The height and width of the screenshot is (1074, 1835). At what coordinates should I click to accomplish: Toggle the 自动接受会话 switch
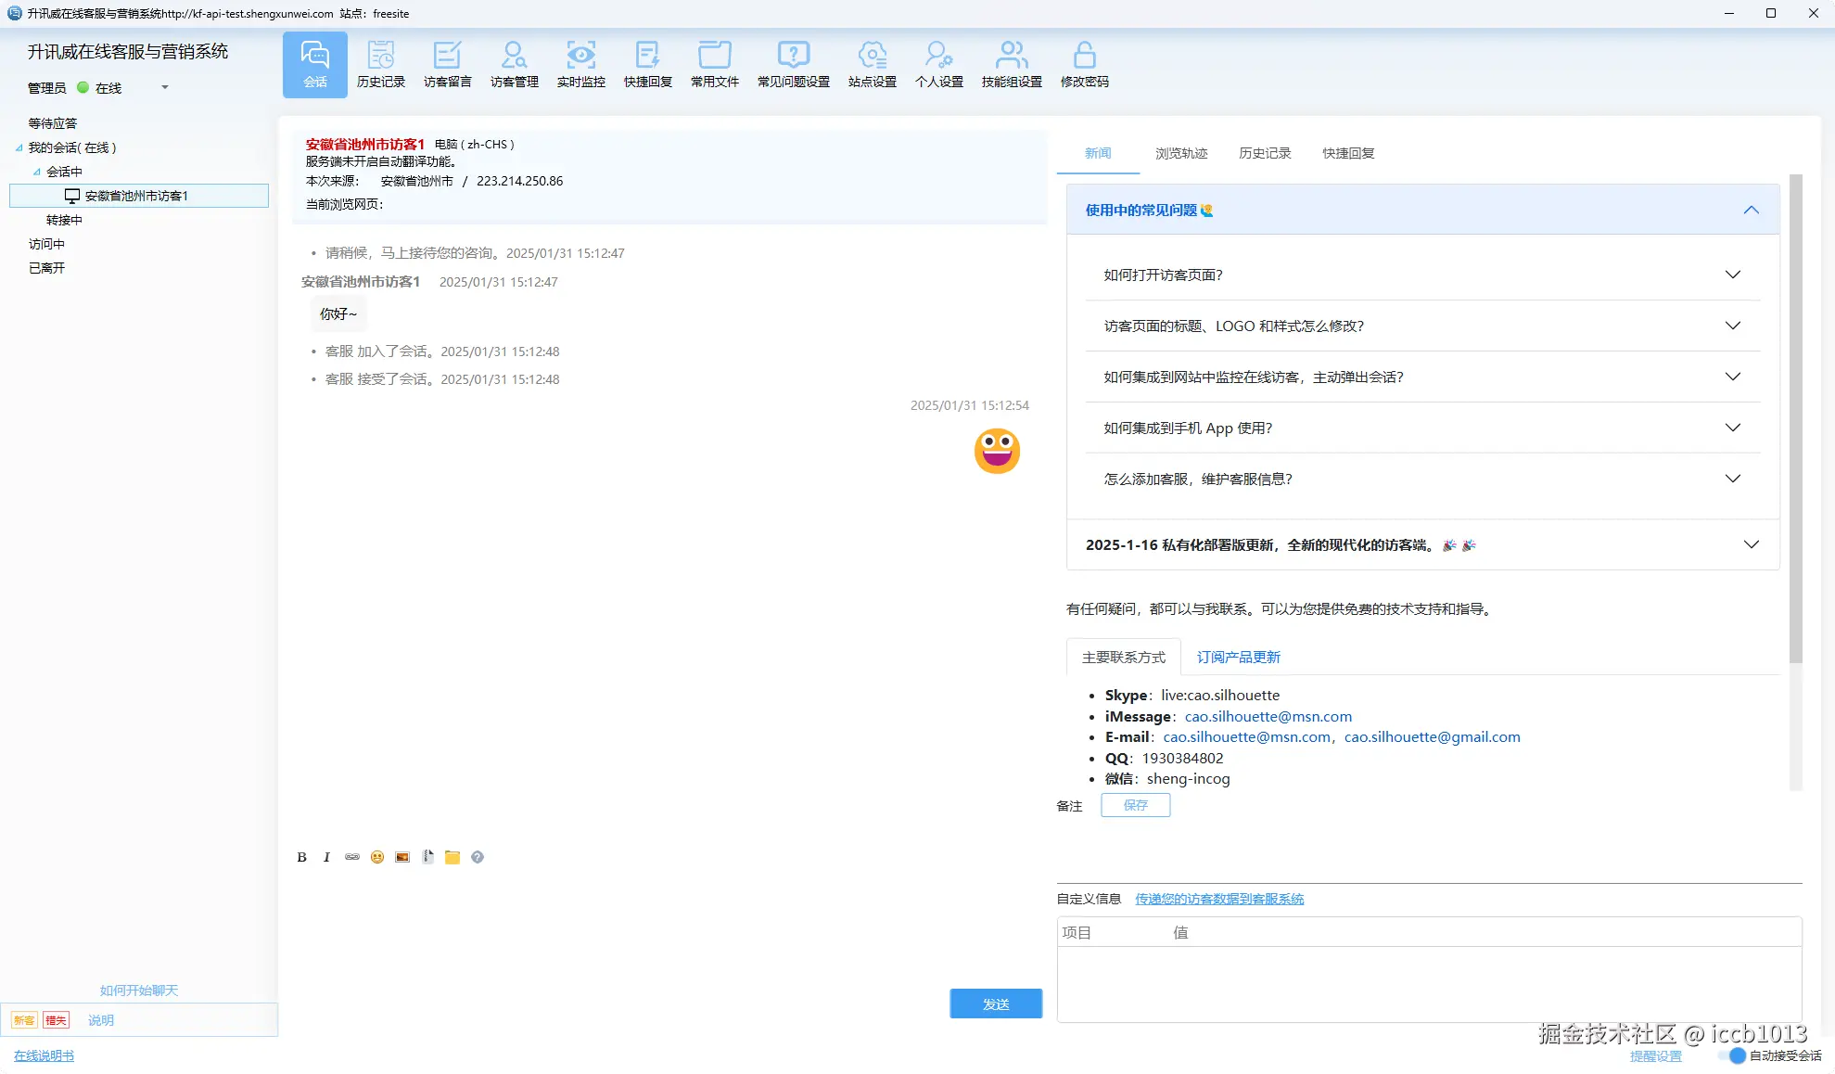coord(1734,1055)
